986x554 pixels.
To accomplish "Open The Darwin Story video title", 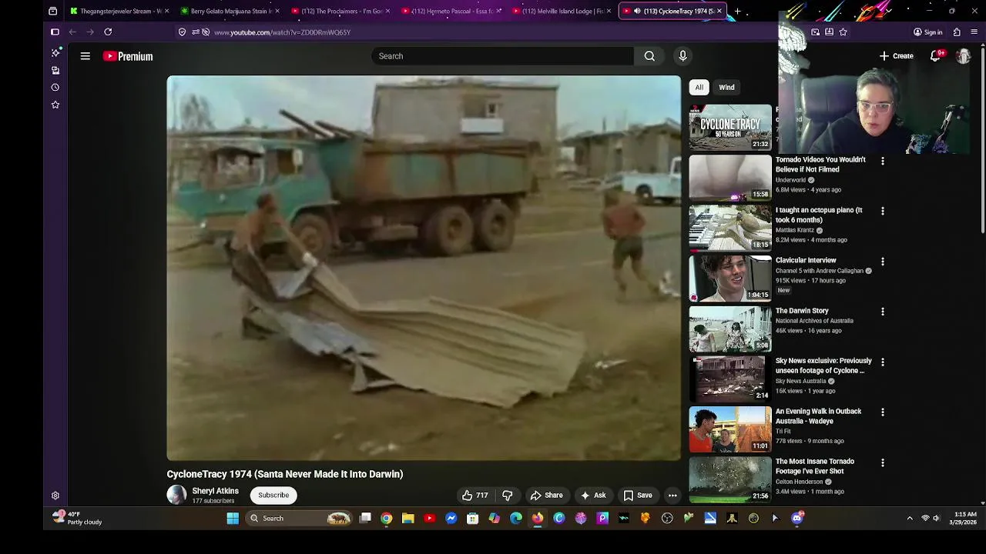I will coord(802,311).
